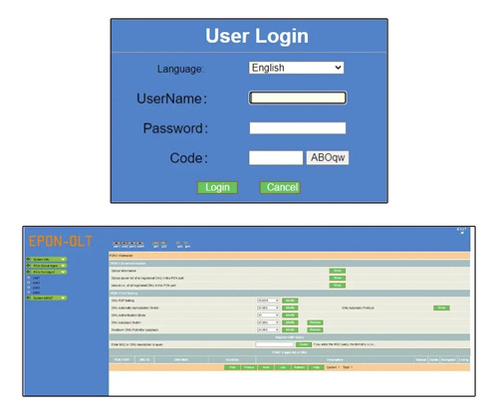Click the green Query button
This screenshot has width=498, height=415.
[304, 344]
